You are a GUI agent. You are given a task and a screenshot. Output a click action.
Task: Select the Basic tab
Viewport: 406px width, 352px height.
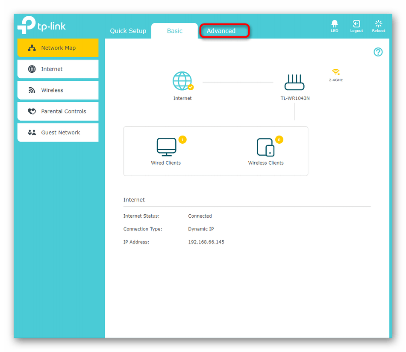[174, 31]
